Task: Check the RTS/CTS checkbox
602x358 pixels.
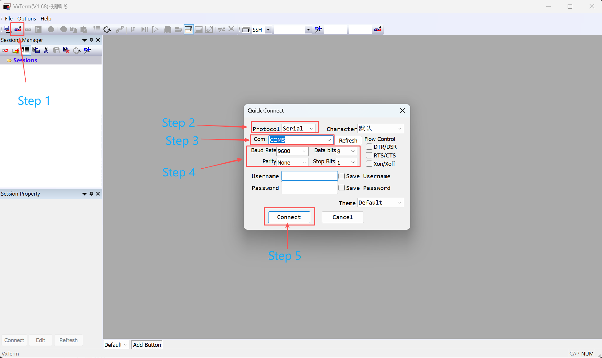Action: click(369, 155)
